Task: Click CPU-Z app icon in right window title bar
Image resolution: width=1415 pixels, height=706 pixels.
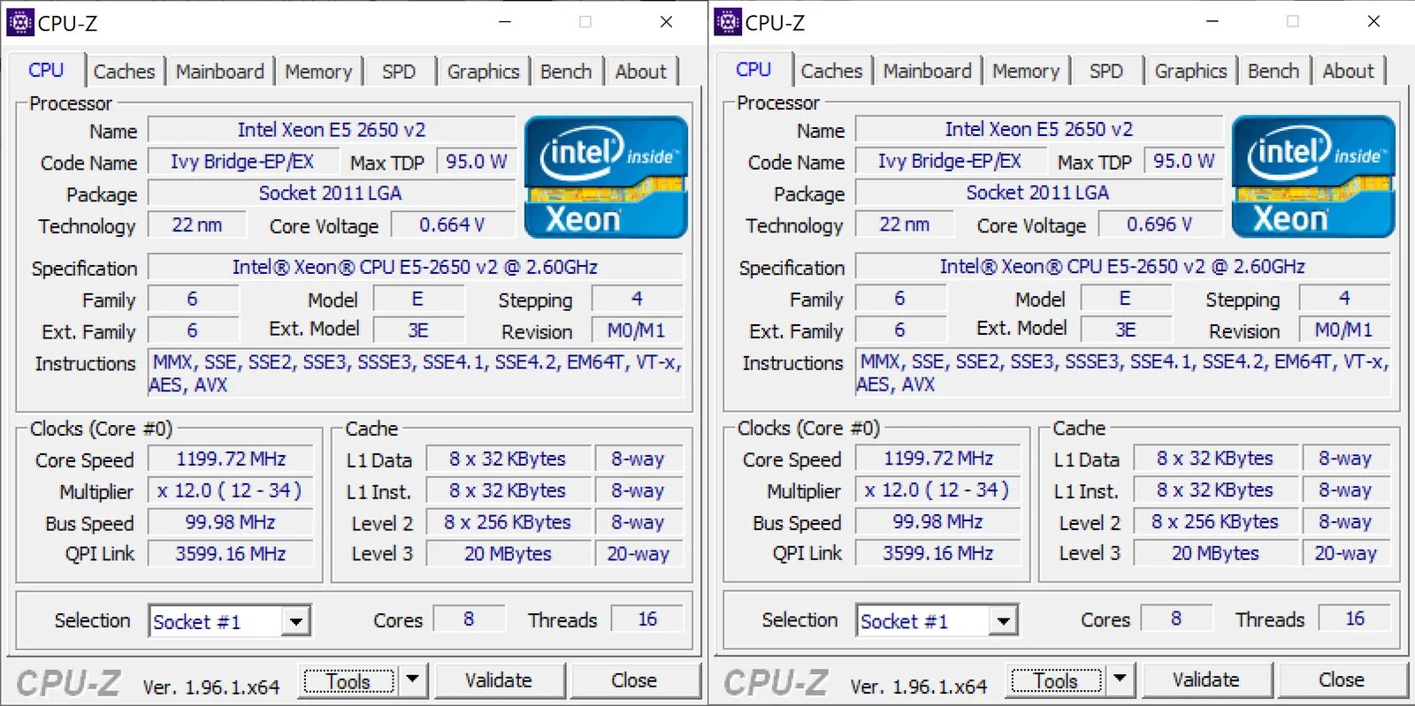Action: point(727,22)
